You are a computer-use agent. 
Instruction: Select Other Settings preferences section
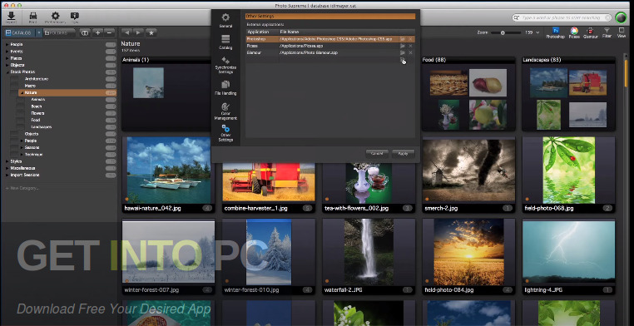click(x=225, y=133)
